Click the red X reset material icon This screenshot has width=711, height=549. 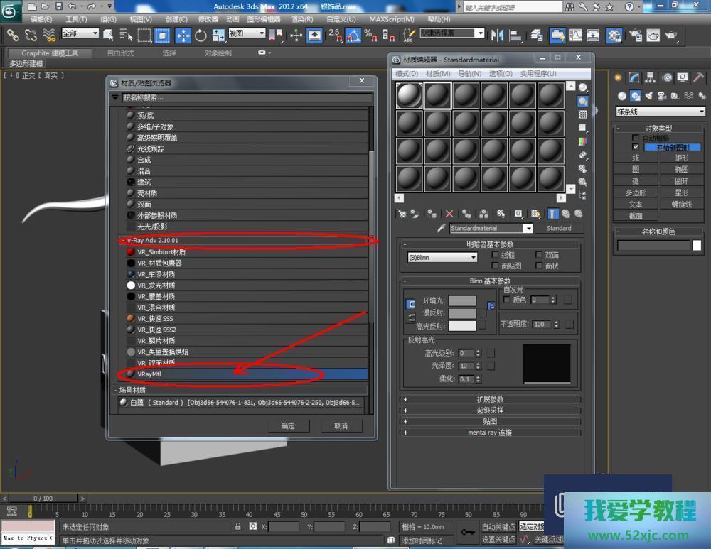coord(449,213)
